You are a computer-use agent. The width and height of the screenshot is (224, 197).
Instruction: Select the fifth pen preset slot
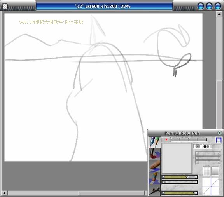(x=202, y=139)
